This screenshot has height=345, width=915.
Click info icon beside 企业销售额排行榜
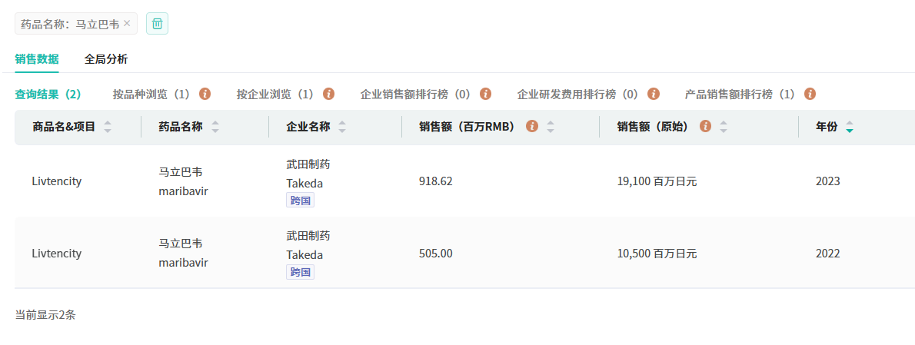(485, 94)
